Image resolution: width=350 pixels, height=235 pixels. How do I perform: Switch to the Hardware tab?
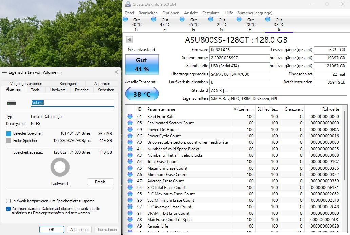tap(58, 90)
